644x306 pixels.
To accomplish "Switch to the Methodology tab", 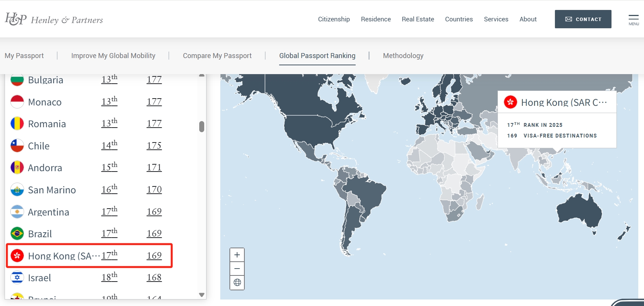I will (403, 56).
